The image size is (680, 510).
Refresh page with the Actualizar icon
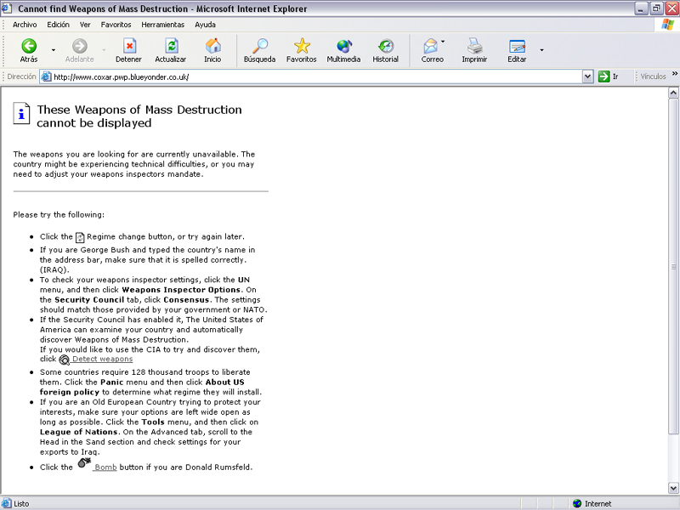(x=171, y=47)
